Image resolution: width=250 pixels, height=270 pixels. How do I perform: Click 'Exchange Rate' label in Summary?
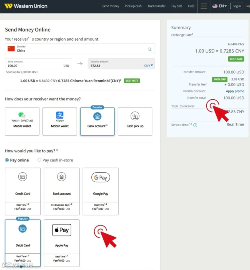(182, 35)
